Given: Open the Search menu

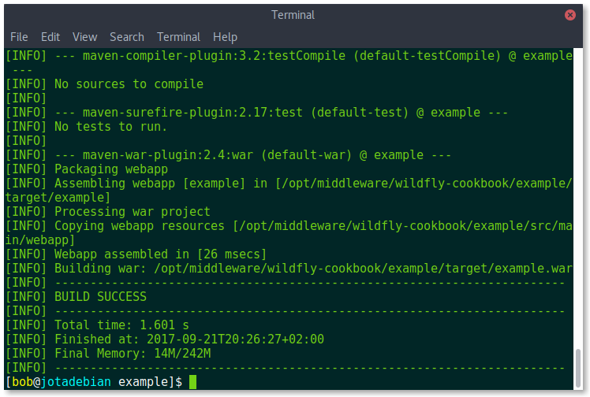Looking at the screenshot, I should (x=127, y=37).
